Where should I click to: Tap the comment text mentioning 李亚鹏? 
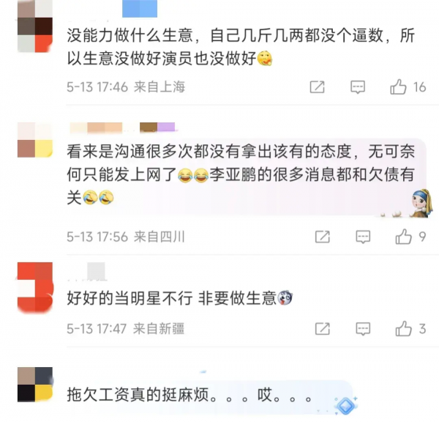[x=241, y=174]
